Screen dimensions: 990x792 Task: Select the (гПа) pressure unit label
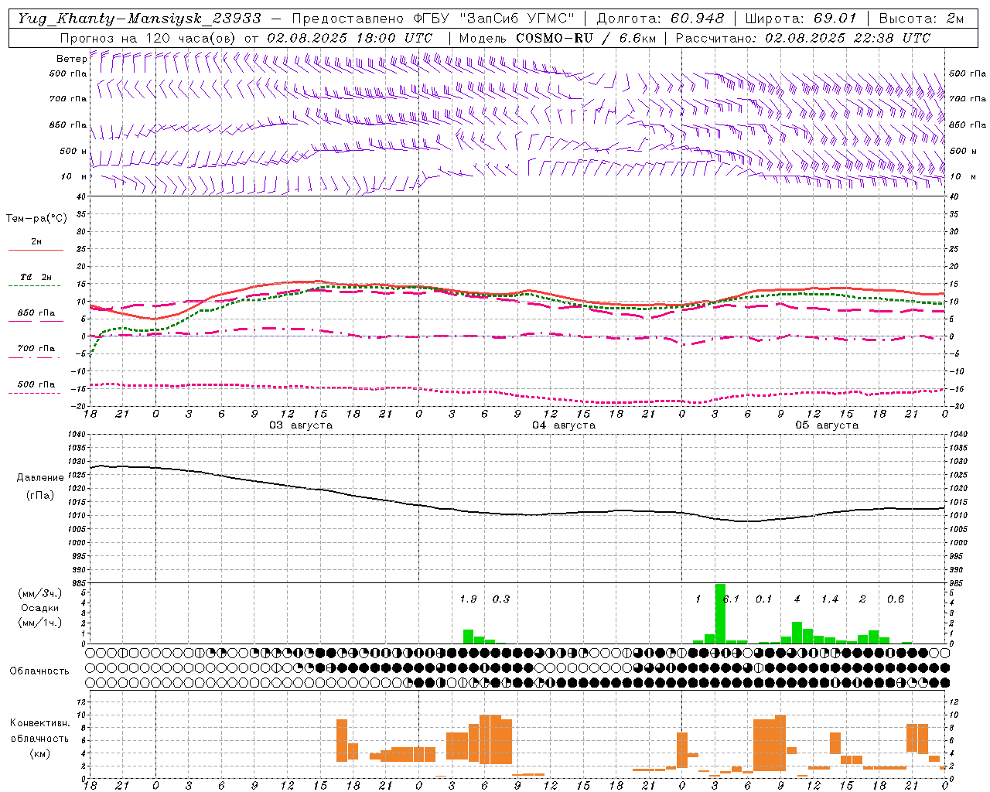pyautogui.click(x=40, y=496)
